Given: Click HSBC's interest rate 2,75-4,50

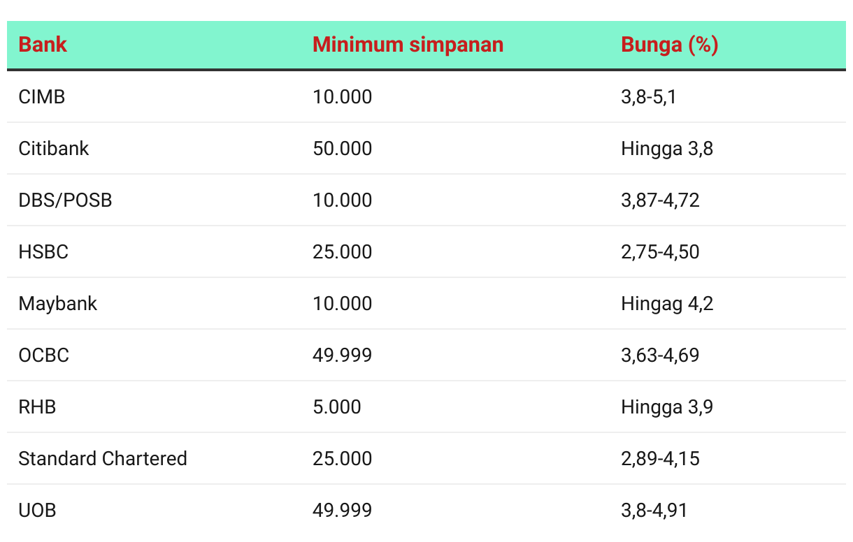Looking at the screenshot, I should (660, 252).
